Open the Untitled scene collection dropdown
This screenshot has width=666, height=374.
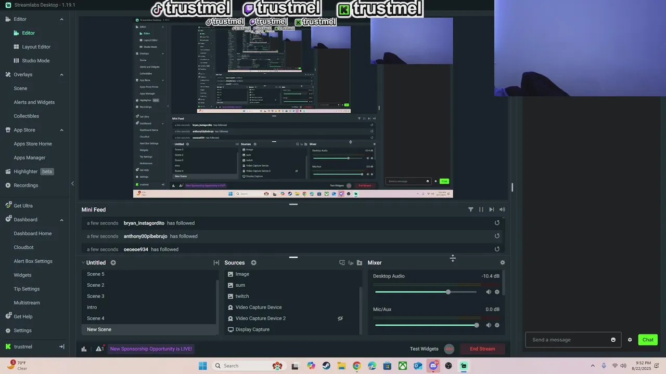pos(94,263)
